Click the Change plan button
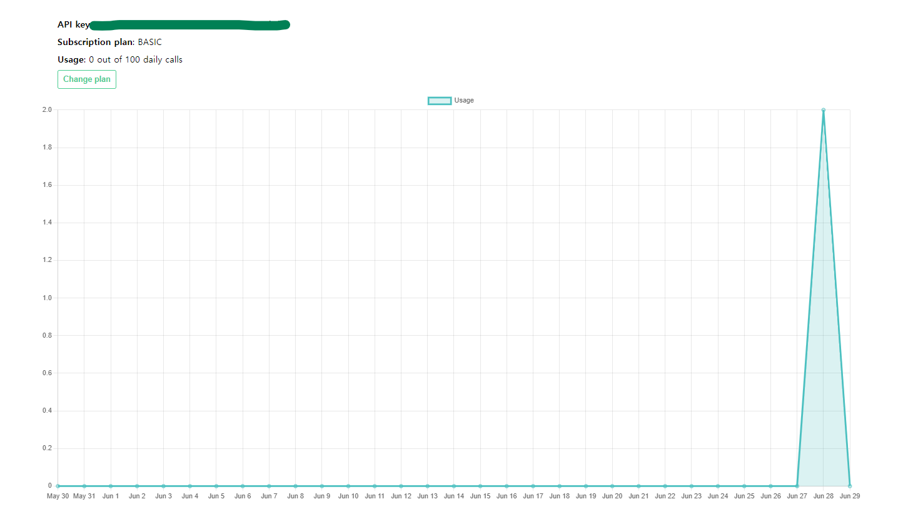Screen dimensions: 898x519 point(87,79)
